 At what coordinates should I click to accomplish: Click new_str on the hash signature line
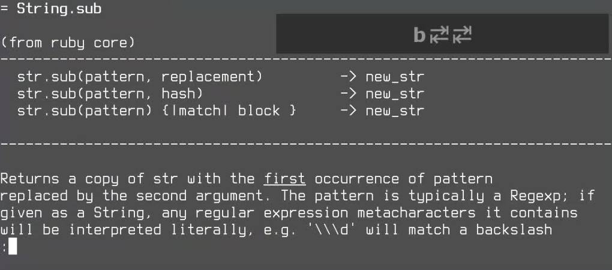(x=395, y=94)
